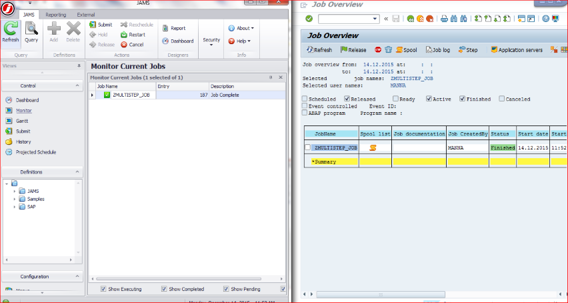Screen dimensions: 568x303
Task: Open History view in Control list
Action: tap(23, 141)
